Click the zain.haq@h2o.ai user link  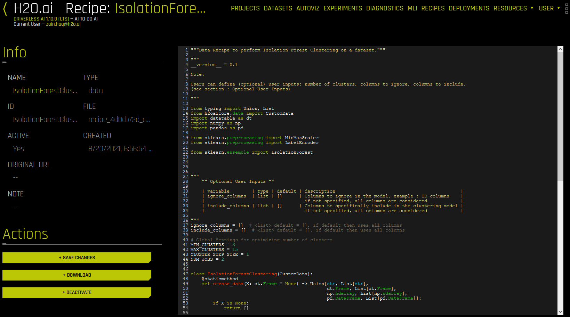pyautogui.click(x=63, y=24)
